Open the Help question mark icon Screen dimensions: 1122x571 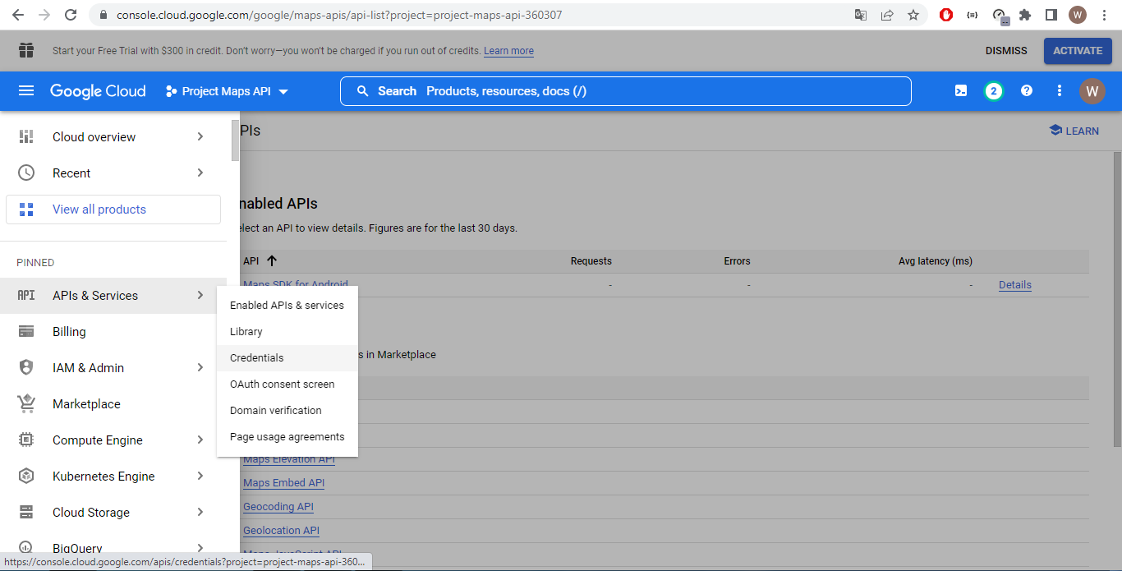(x=1027, y=91)
